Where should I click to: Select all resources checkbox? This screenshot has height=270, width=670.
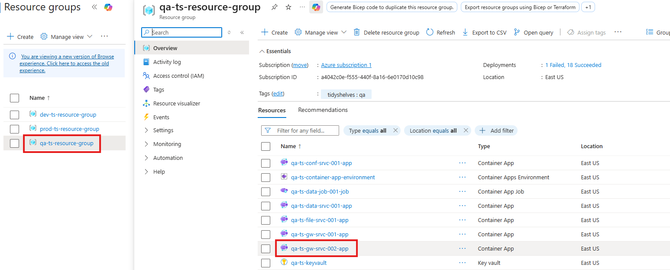coord(265,146)
